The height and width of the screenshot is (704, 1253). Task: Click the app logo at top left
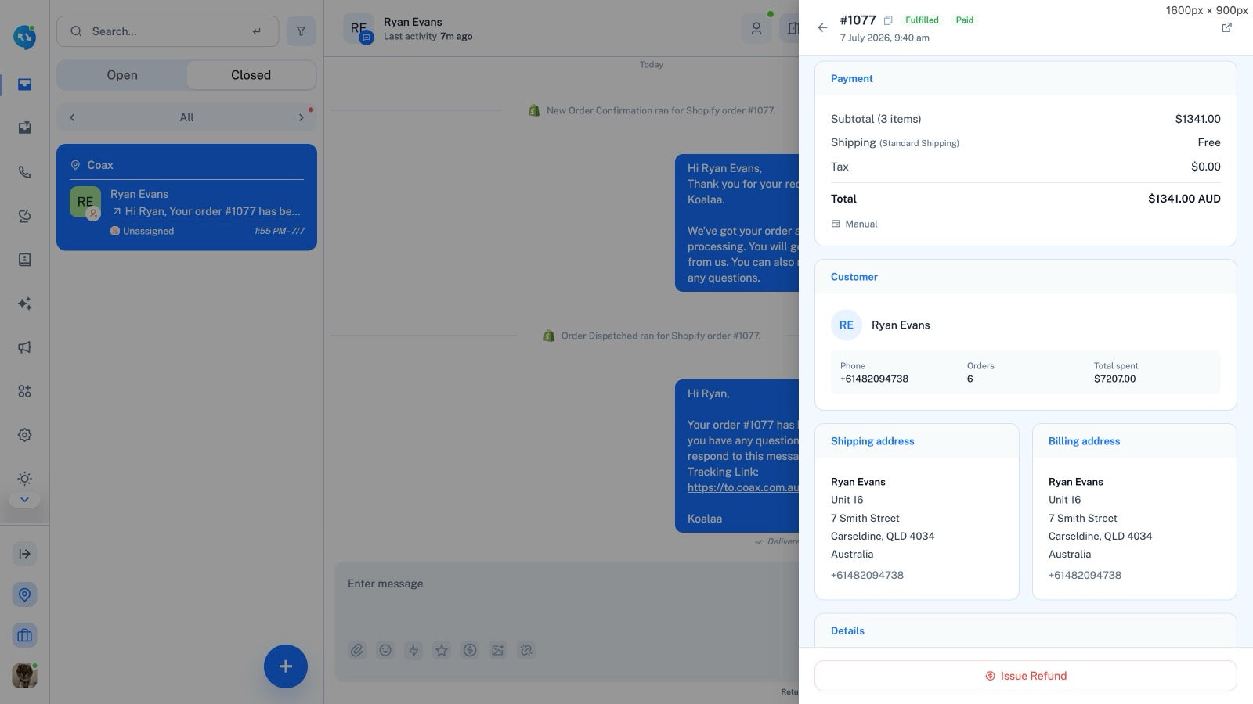pyautogui.click(x=24, y=37)
